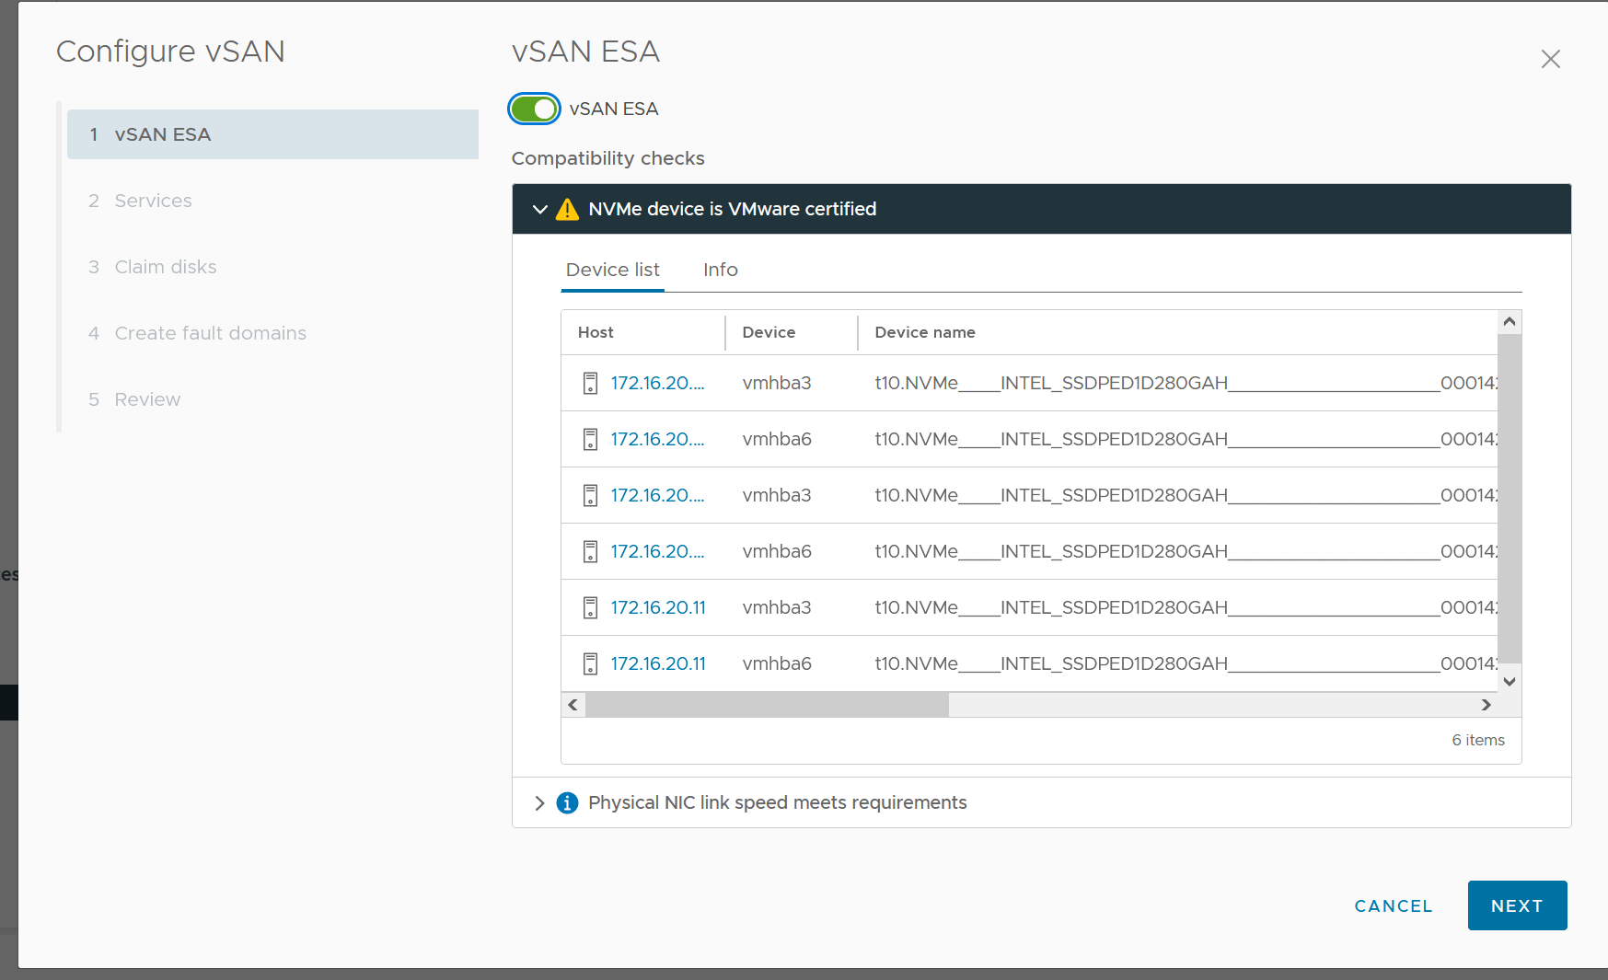Click the CANCEL button
This screenshot has width=1608, height=980.
tap(1394, 905)
